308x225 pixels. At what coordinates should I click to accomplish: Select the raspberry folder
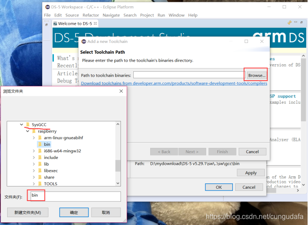(x=47, y=131)
